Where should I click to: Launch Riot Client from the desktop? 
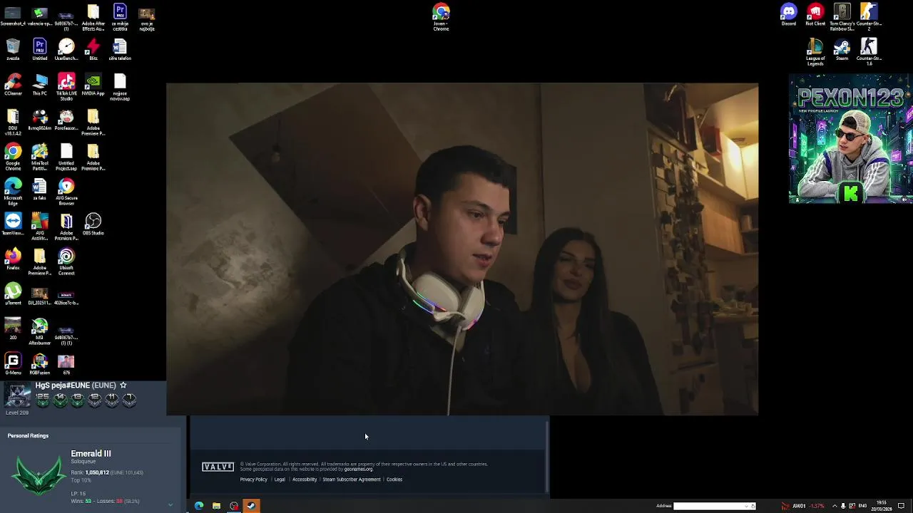[815, 14]
